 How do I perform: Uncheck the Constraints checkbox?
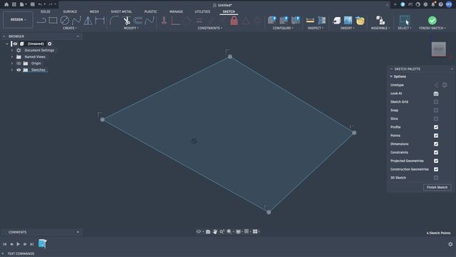436,152
